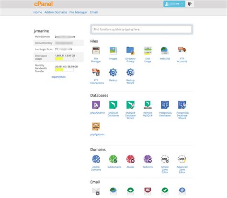Viewport: 227px width, 198px height.
Task: Focus the find functions search box
Action: click(142, 29)
